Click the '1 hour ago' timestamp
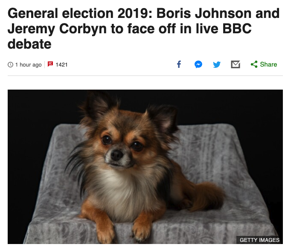The height and width of the screenshot is (250, 288). tap(29, 65)
